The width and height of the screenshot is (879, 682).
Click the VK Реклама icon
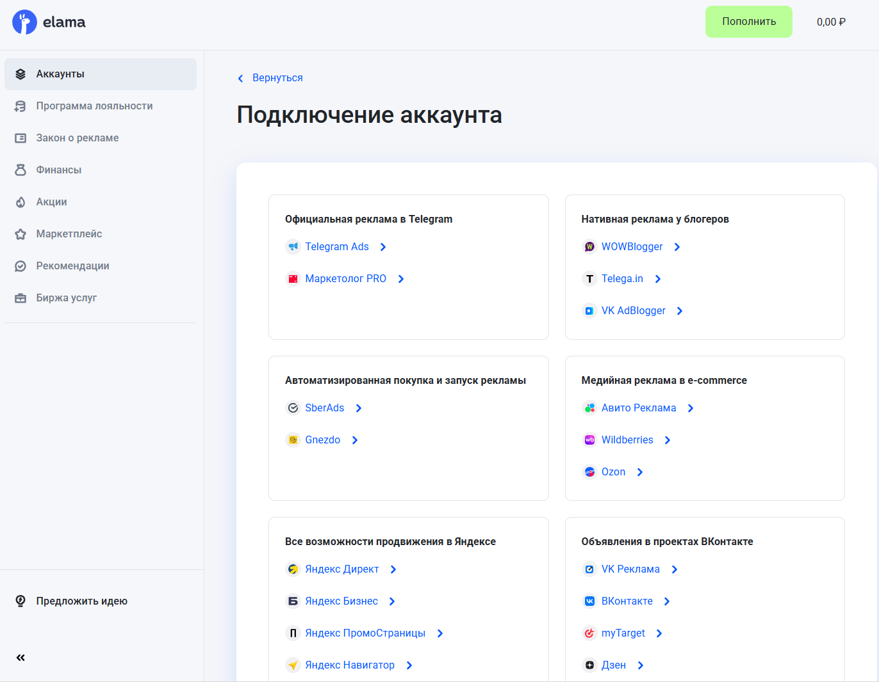(589, 569)
